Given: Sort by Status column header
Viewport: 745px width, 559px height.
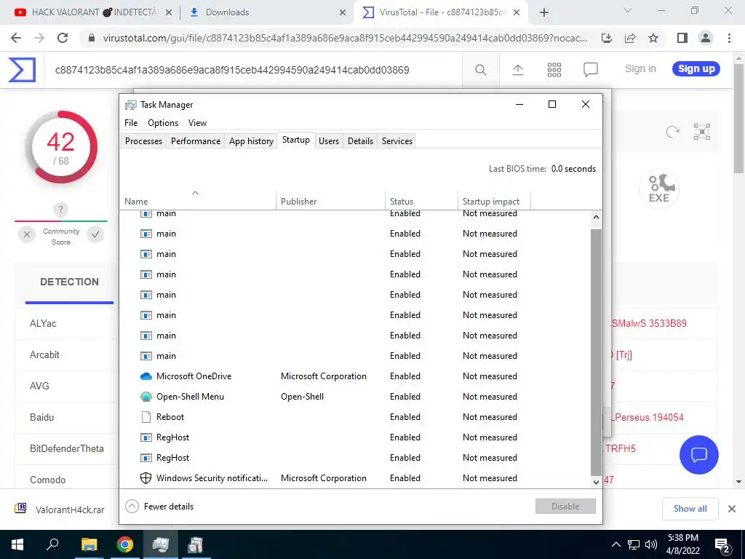Looking at the screenshot, I should pyautogui.click(x=421, y=201).
